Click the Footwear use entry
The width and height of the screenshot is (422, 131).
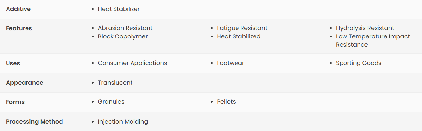(x=230, y=63)
